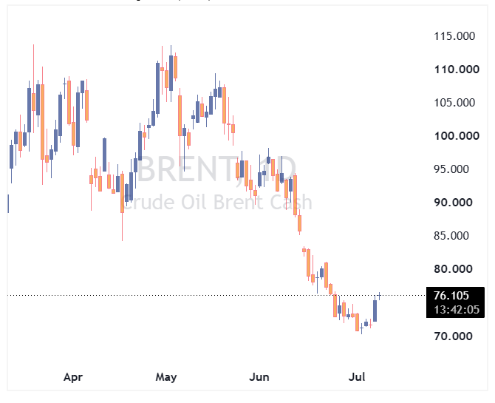495x403 pixels.
Task: Click the 70.000 price axis label
Action: tap(453, 336)
